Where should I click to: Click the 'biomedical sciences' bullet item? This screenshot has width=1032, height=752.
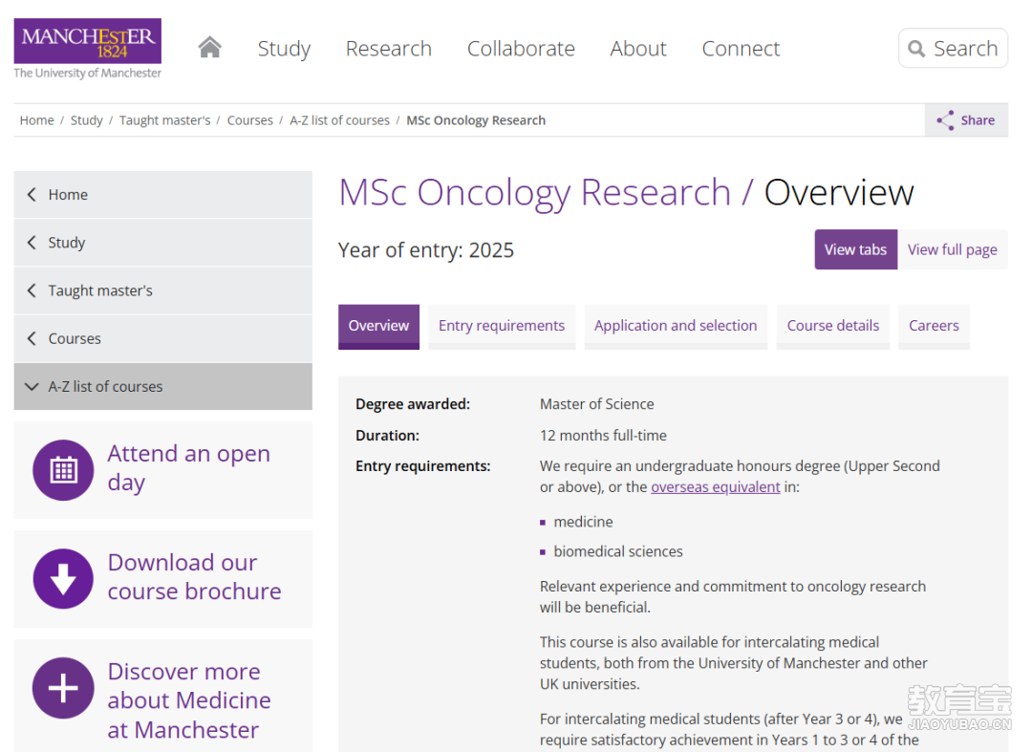(x=618, y=551)
